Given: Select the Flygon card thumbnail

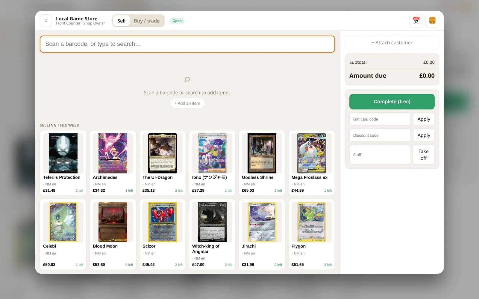Looking at the screenshot, I should (x=312, y=222).
